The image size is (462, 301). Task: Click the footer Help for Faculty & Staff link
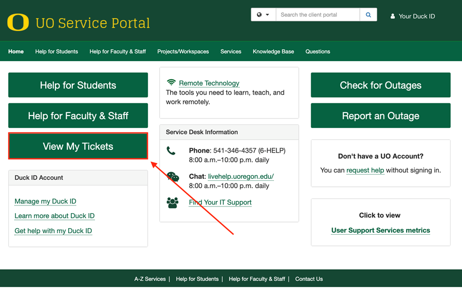[x=257, y=279]
